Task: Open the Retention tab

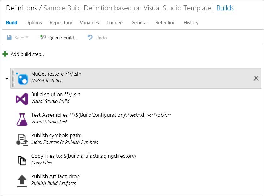Action: point(165,23)
